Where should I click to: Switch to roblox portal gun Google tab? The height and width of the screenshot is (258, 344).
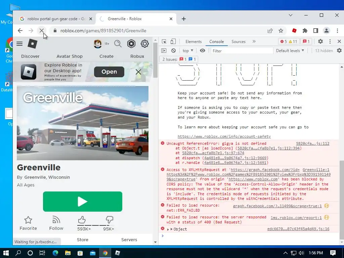point(56,19)
